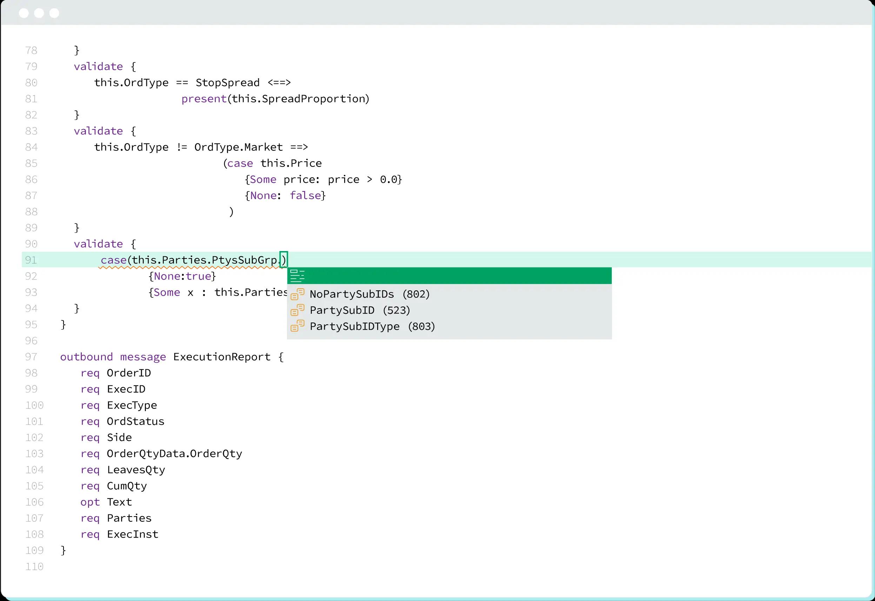Screen dimensions: 875x601
Task: Click the req Parties entry on line 107
Action: [x=116, y=518]
